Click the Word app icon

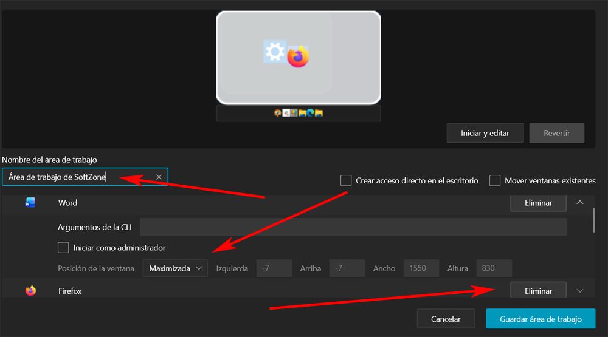(30, 203)
